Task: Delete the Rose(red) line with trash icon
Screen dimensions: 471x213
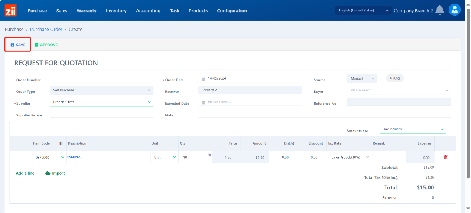Action: tap(446, 157)
